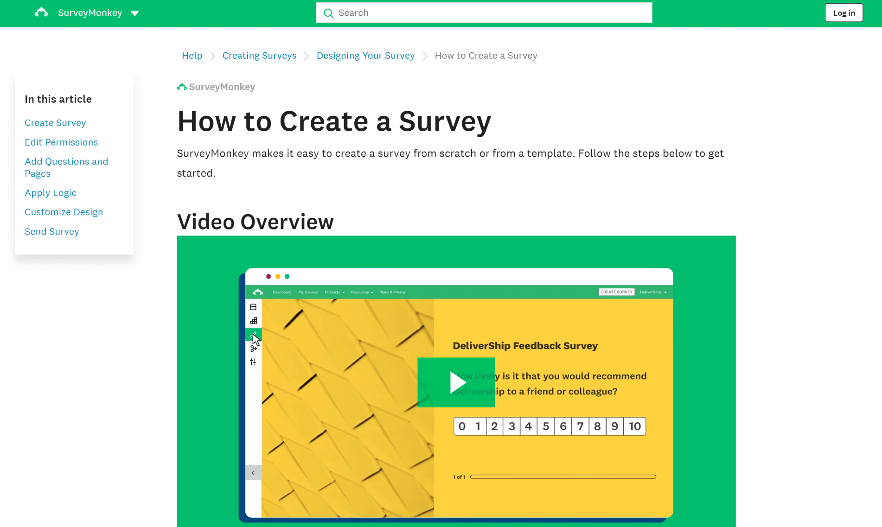Click the current page breadcrumb How to Create a Survey
Viewport: 882px width, 527px height.
click(486, 56)
